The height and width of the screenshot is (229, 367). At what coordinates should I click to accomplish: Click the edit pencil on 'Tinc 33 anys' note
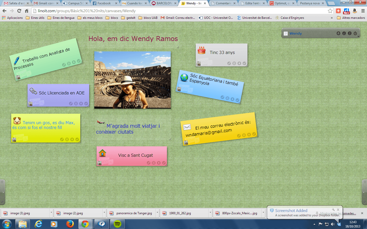click(x=229, y=63)
